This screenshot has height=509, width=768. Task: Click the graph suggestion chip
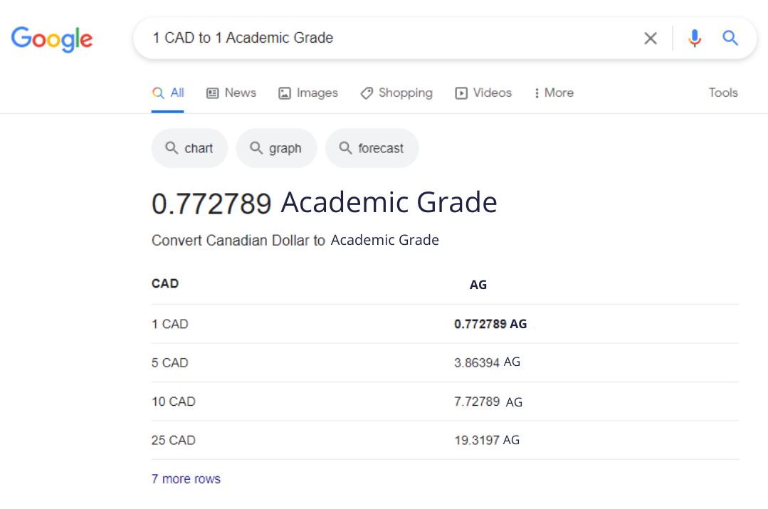[x=276, y=148]
